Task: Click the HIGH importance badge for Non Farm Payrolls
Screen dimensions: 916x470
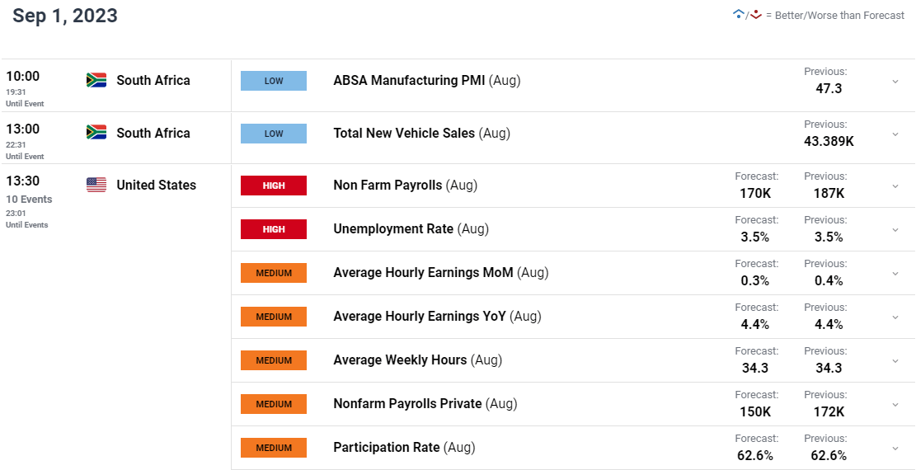Action: click(274, 186)
